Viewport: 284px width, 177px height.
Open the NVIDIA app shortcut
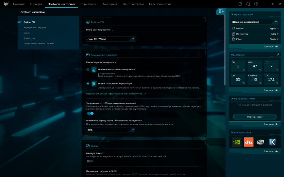(237, 142)
